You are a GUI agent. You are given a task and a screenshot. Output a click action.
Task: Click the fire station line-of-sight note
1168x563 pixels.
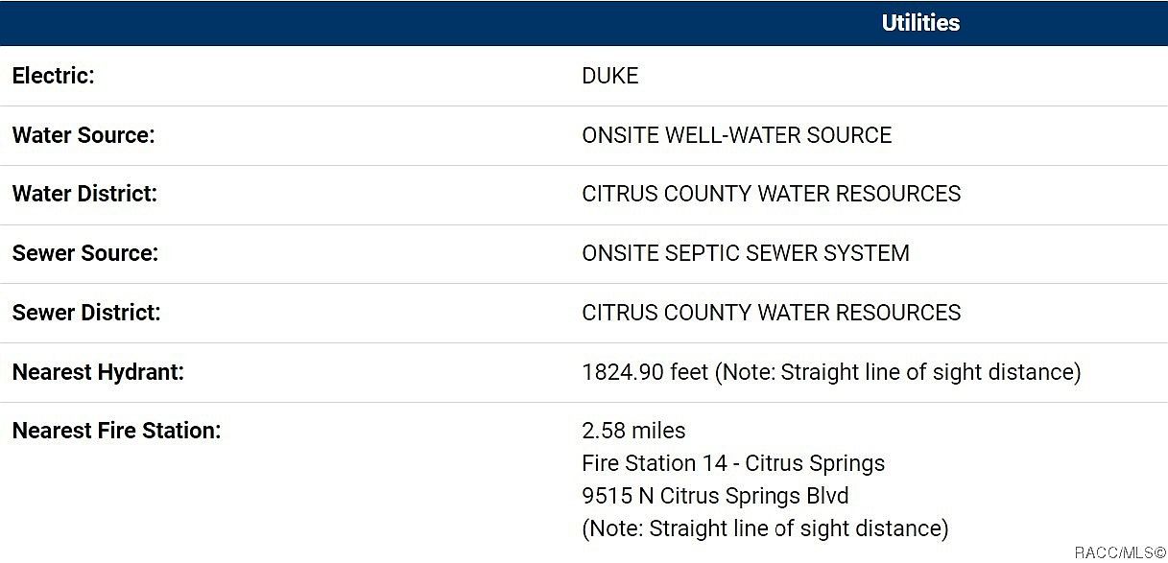(x=765, y=528)
